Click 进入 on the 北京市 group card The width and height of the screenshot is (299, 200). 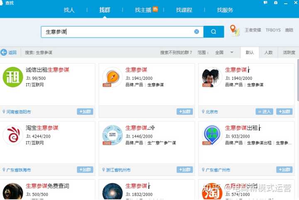pyautogui.click(x=264, y=111)
